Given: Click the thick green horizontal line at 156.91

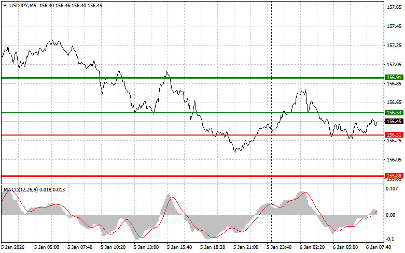Looking at the screenshot, I should [207, 77].
